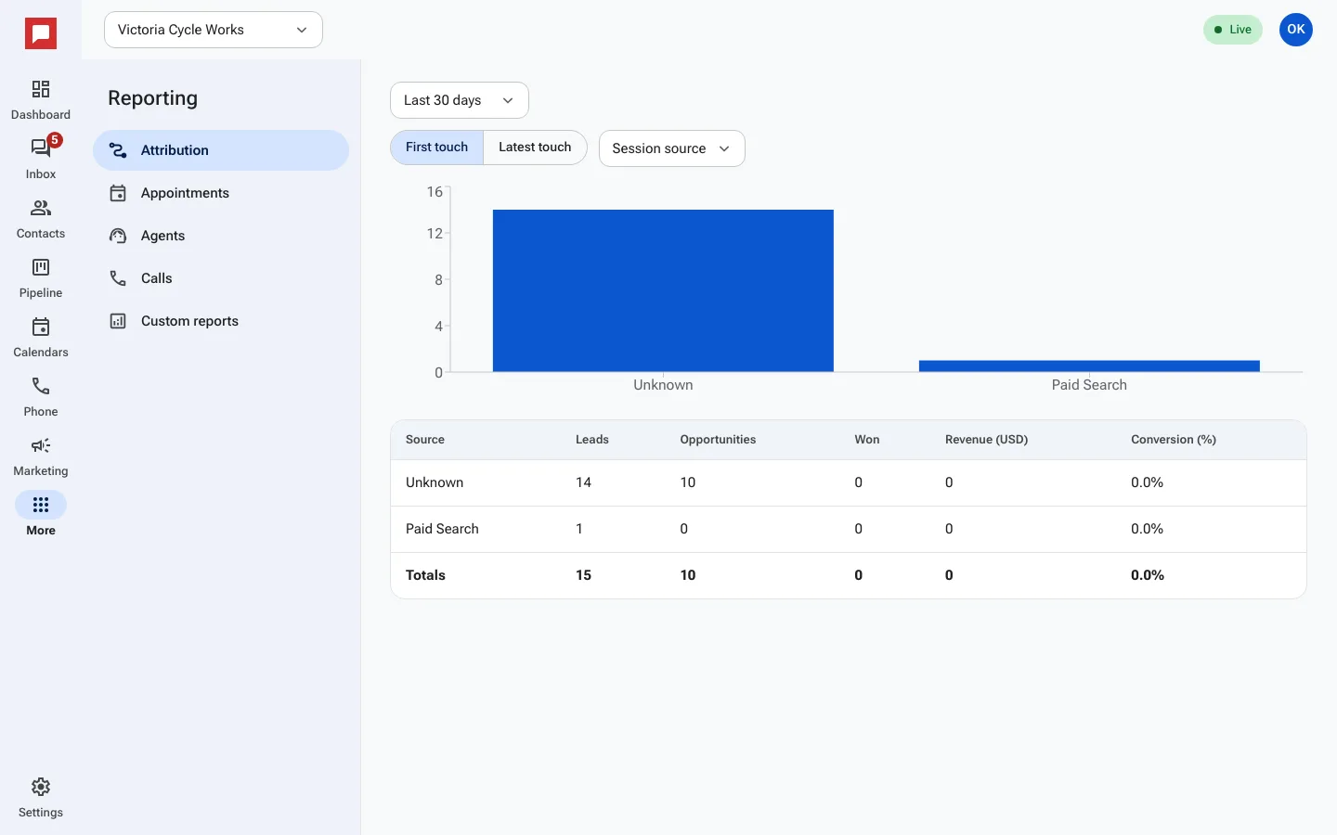Open Marketing megaphone icon
The image size is (1337, 835).
pos(41,445)
